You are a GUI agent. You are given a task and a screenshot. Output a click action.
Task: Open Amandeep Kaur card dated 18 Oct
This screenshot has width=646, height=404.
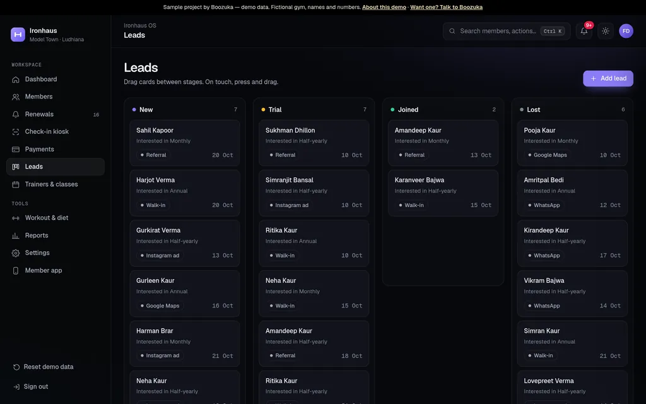point(314,344)
